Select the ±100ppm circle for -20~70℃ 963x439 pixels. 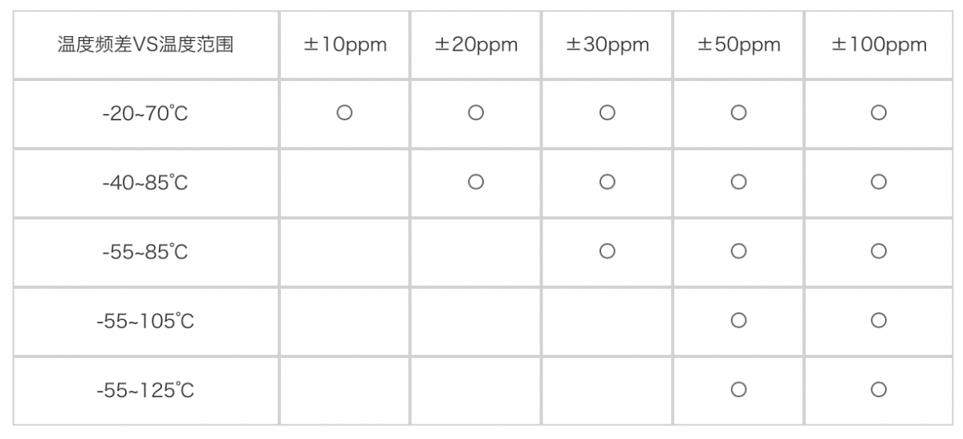coord(879,113)
